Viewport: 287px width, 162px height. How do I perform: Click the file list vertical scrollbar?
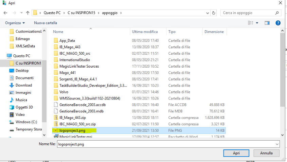(283, 68)
